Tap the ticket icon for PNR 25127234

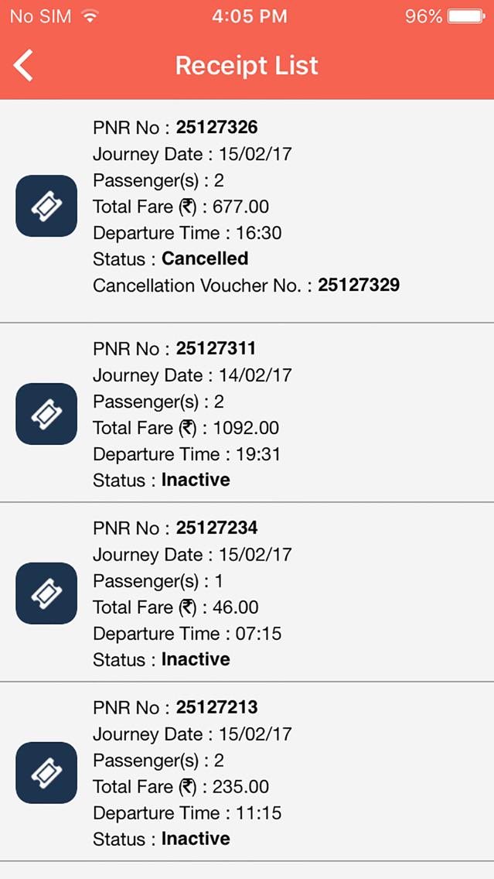[x=46, y=593]
